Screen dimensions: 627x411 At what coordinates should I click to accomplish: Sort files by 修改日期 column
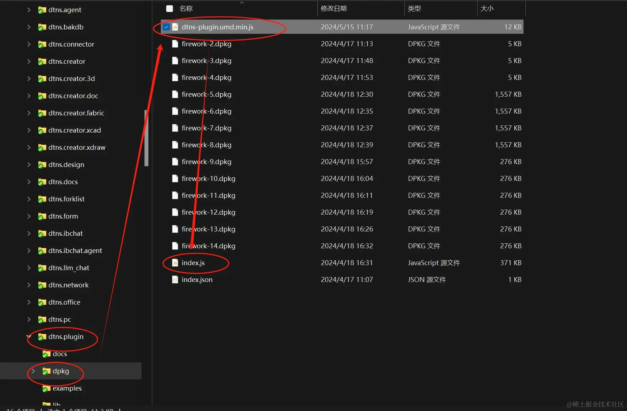[334, 9]
